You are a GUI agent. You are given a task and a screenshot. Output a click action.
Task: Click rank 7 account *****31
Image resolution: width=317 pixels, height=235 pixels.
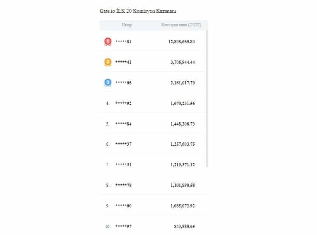pyautogui.click(x=123, y=165)
